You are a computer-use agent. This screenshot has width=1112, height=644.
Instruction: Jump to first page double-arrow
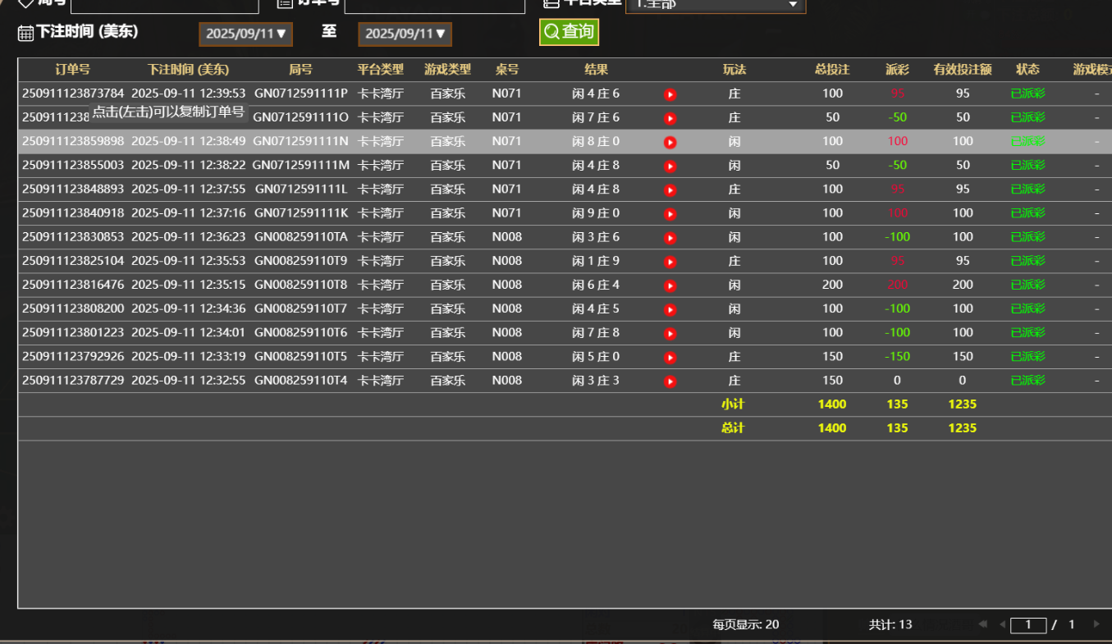982,624
